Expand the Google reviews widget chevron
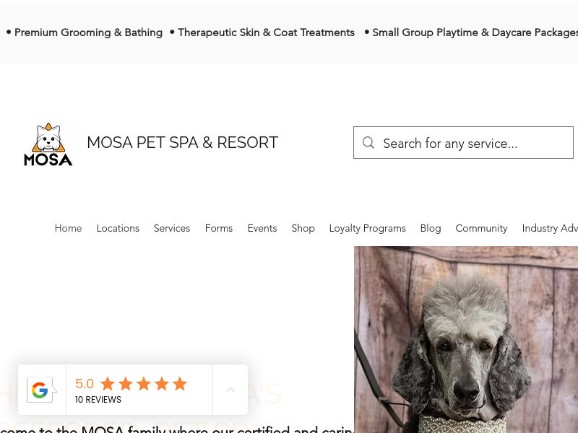 (x=230, y=390)
